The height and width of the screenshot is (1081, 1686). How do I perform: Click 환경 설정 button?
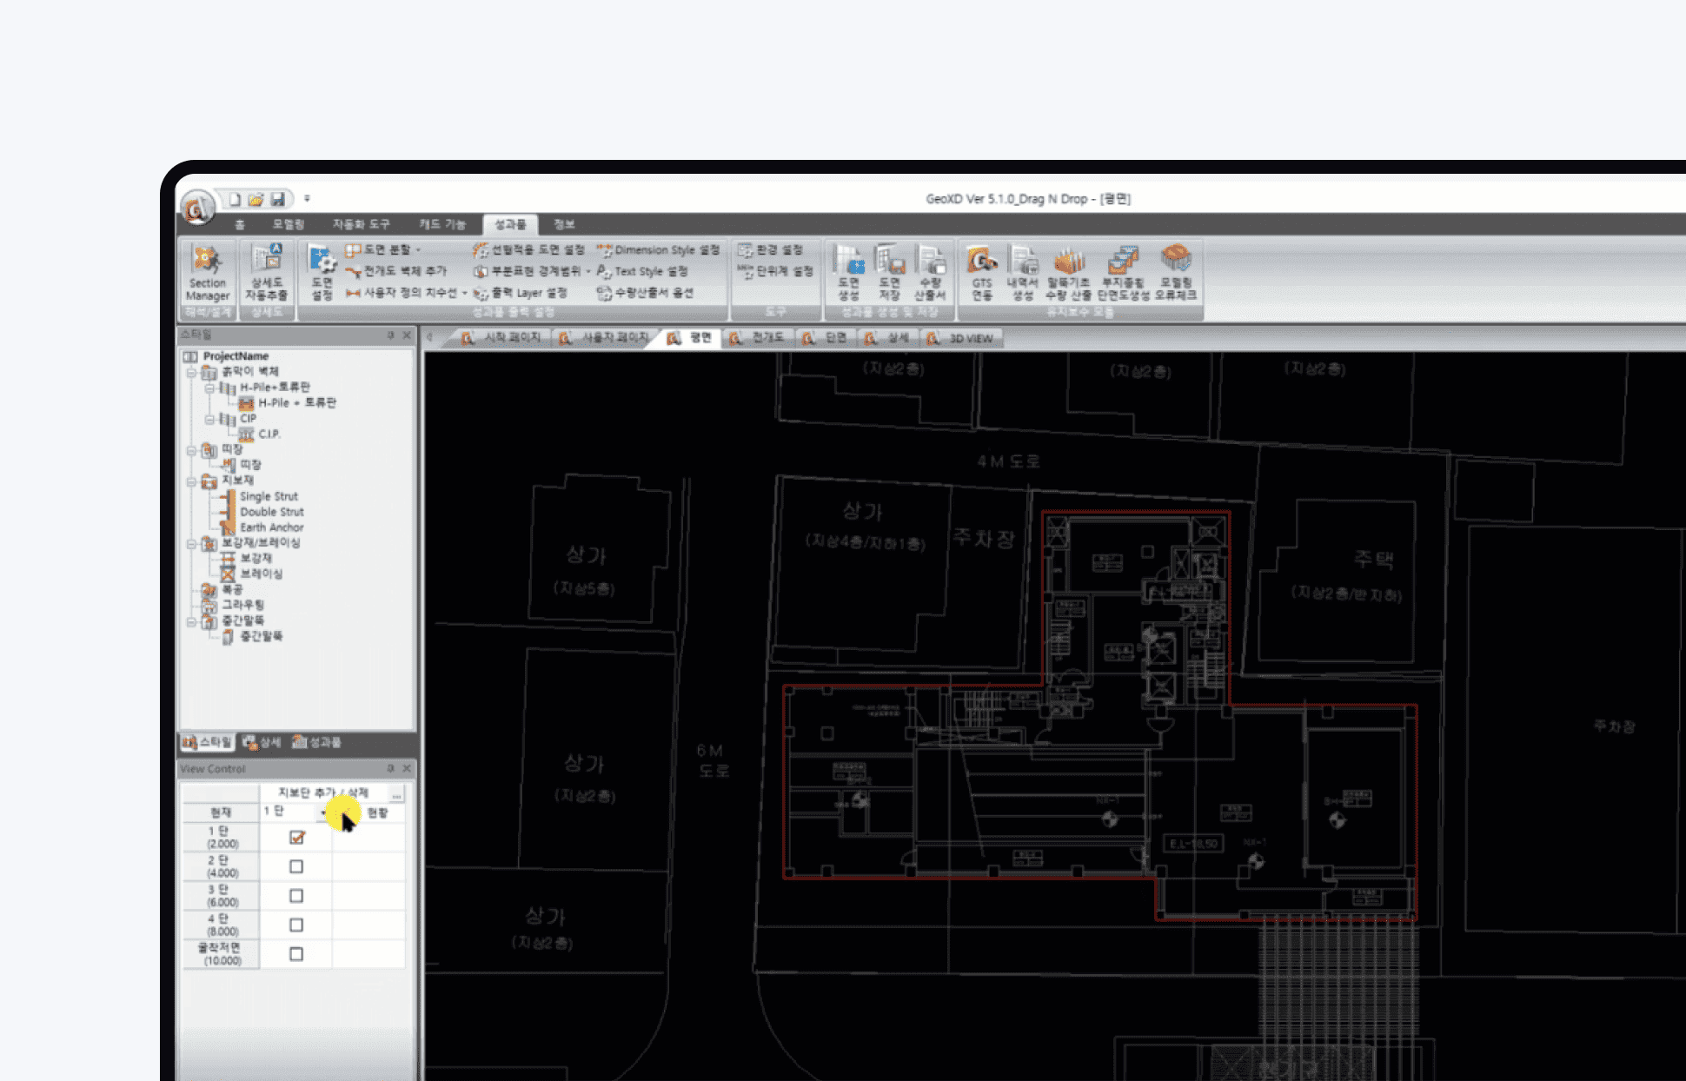(769, 250)
